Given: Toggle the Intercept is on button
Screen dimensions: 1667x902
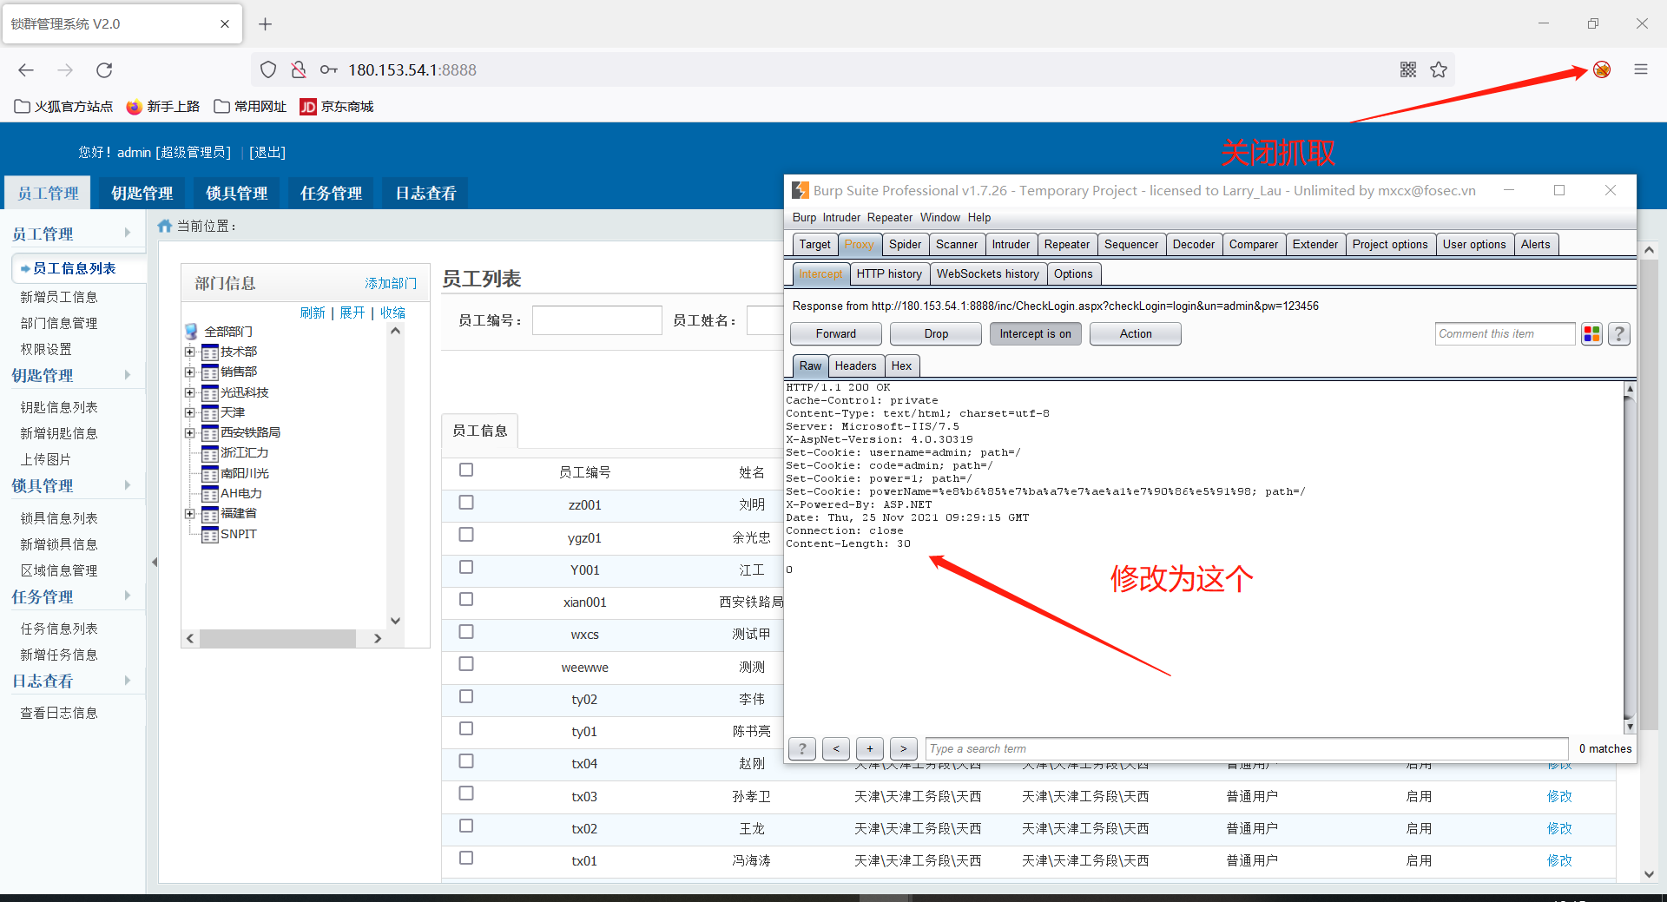Looking at the screenshot, I should pos(1036,334).
